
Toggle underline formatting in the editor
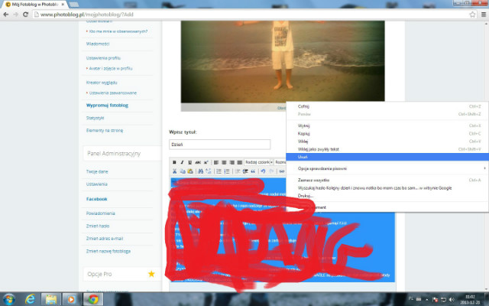pyautogui.click(x=190, y=162)
